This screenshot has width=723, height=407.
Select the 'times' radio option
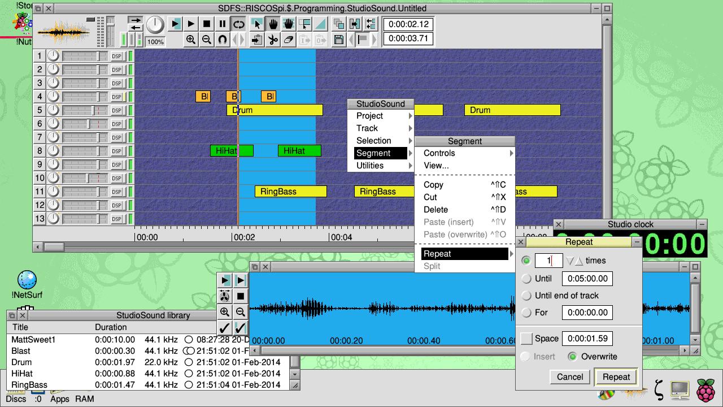click(526, 261)
